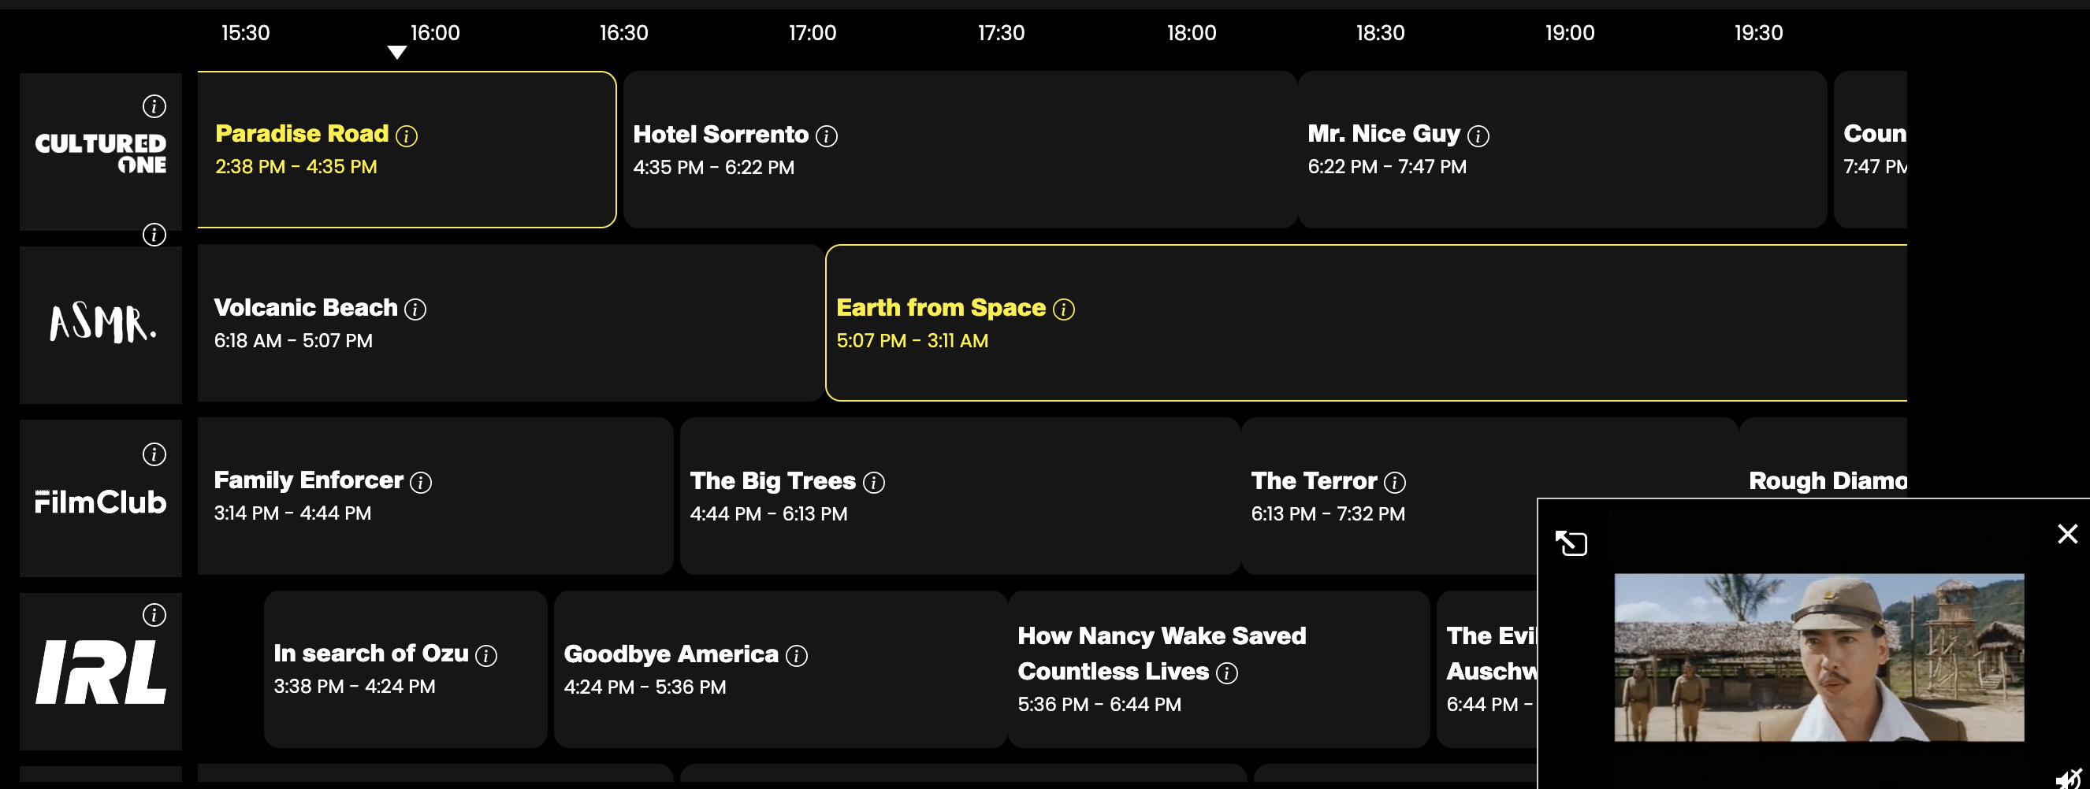Image resolution: width=2090 pixels, height=789 pixels.
Task: Open the IRL channel
Action: (101, 672)
